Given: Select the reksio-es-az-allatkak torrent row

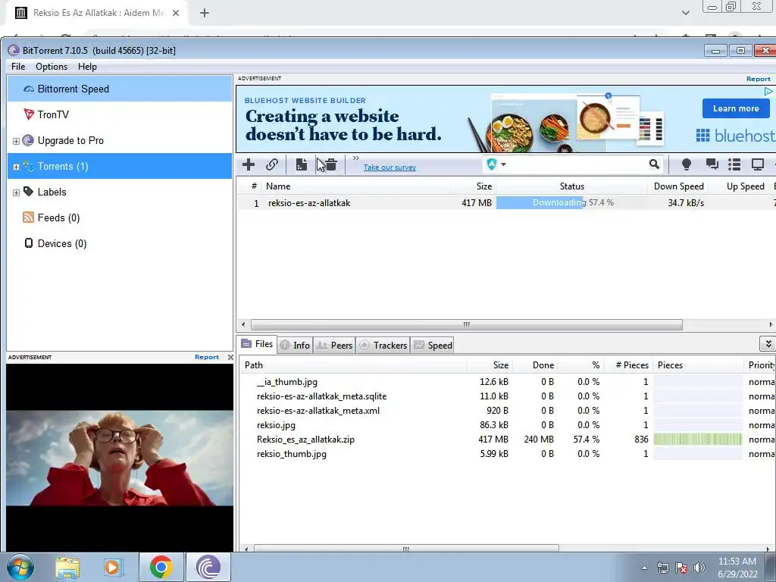Looking at the screenshot, I should pyautogui.click(x=505, y=203).
